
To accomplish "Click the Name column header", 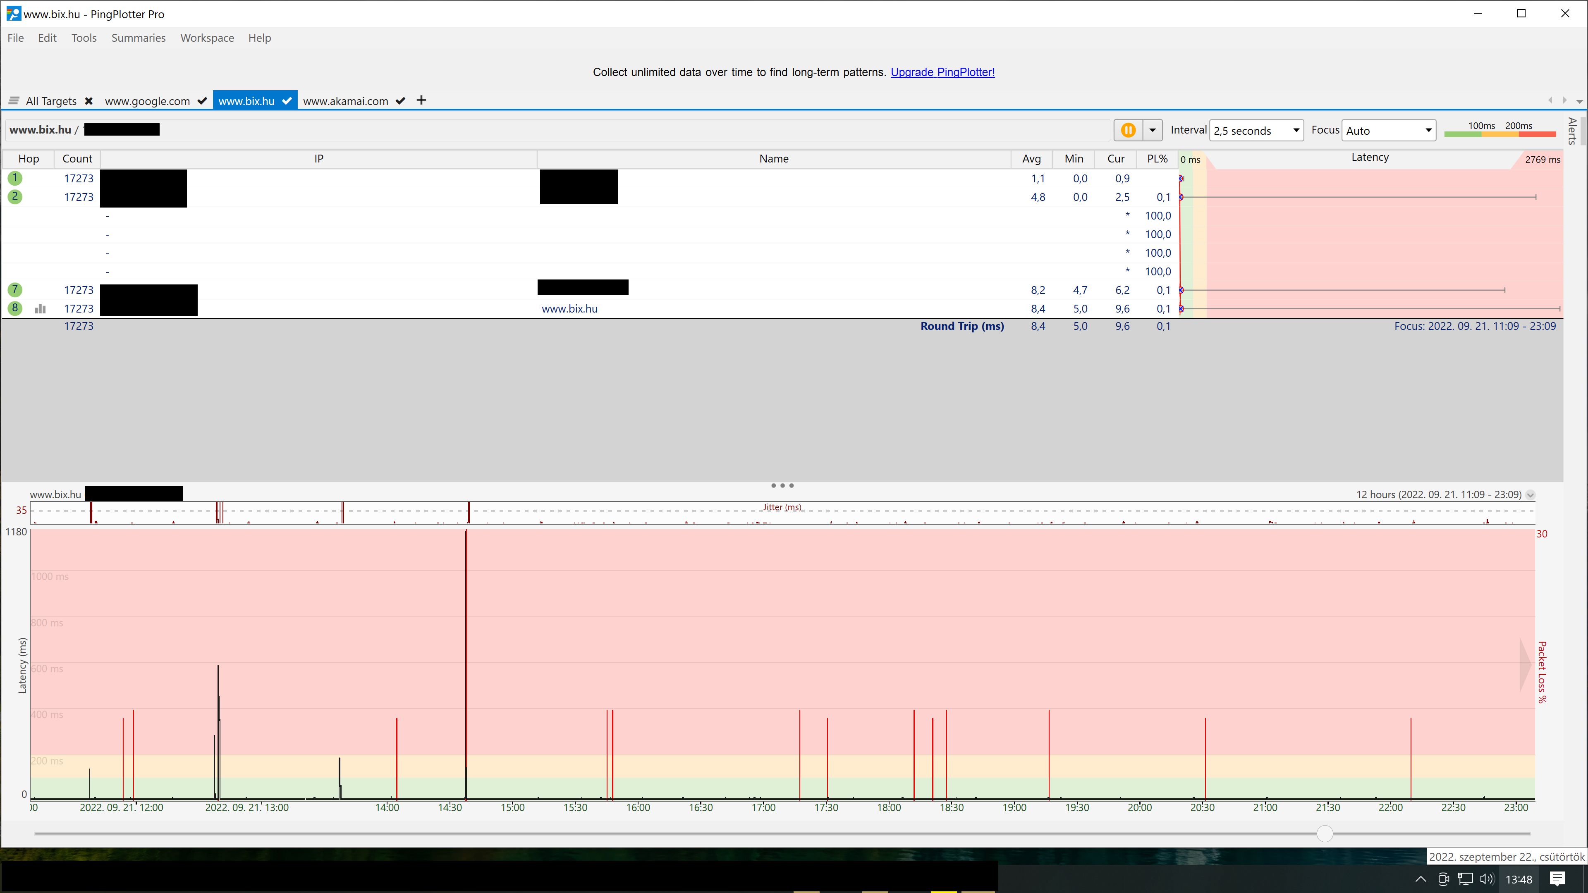I will [774, 158].
